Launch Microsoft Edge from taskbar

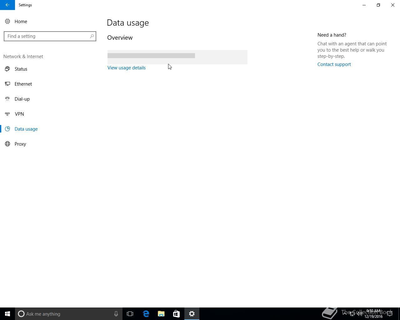(x=146, y=314)
